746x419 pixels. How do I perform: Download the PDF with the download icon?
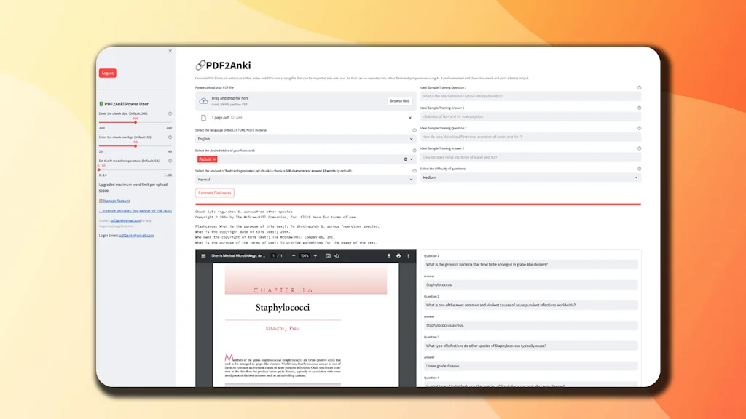tap(389, 256)
